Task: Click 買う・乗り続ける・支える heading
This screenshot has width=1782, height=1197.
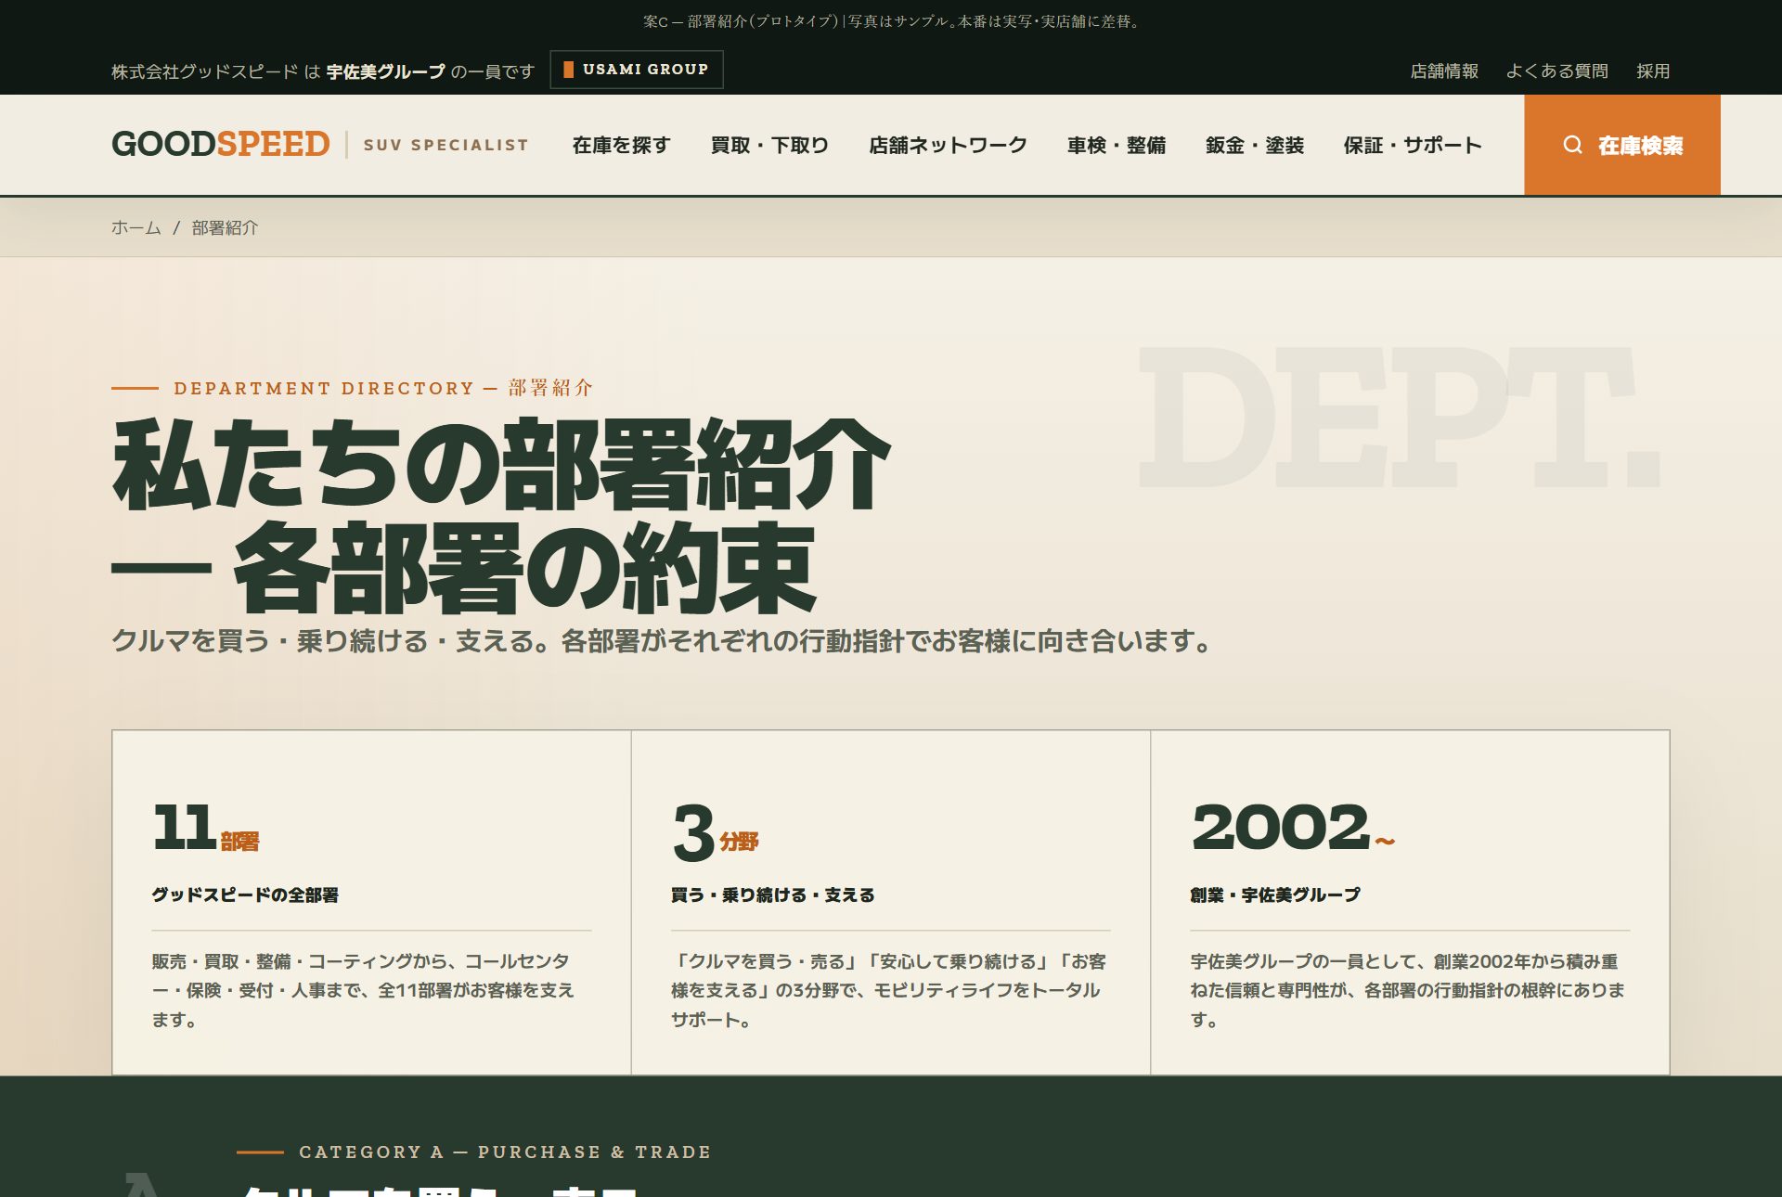Action: pyautogui.click(x=773, y=895)
